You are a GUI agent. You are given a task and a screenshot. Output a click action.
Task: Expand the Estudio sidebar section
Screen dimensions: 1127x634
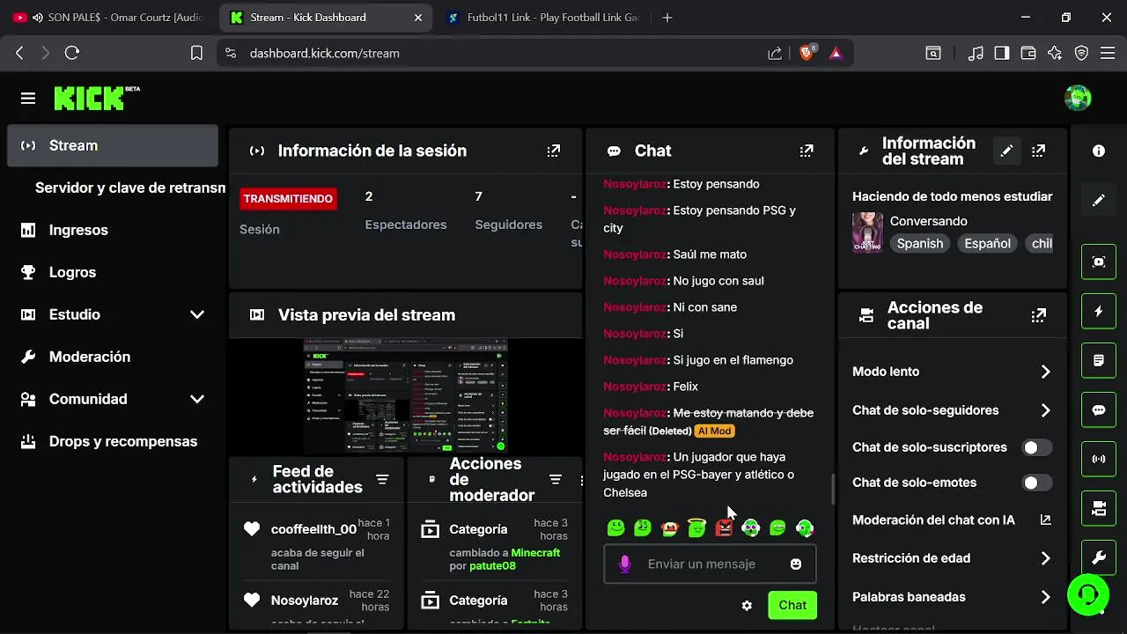tap(197, 314)
